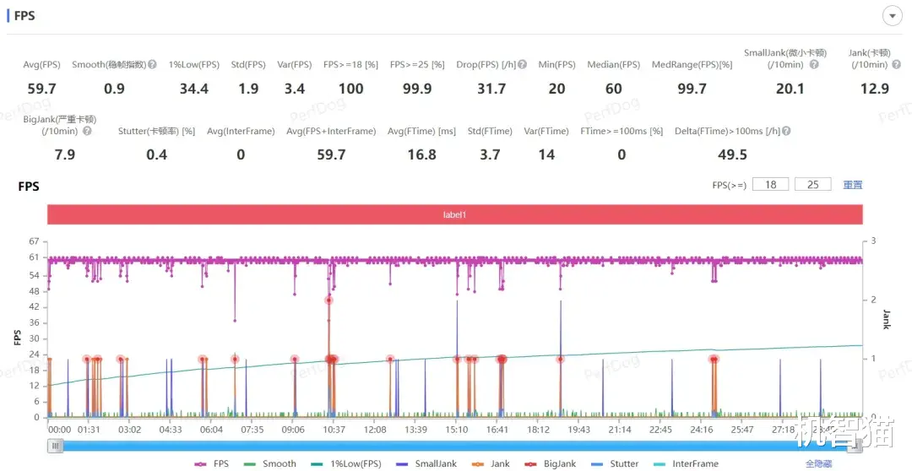Viewport: 912px width, 471px height.
Task: Collapse the FPS panel with arrow button
Action: (893, 16)
